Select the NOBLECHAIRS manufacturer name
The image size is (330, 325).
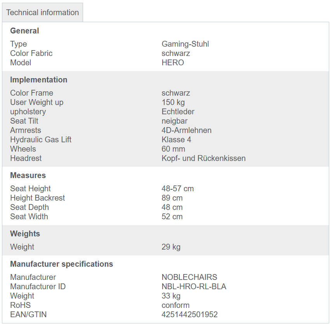coord(189,277)
